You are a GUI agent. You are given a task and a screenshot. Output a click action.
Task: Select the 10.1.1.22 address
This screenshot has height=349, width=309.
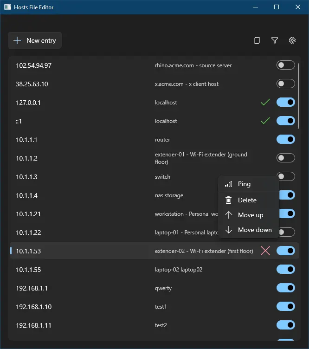coord(28,233)
